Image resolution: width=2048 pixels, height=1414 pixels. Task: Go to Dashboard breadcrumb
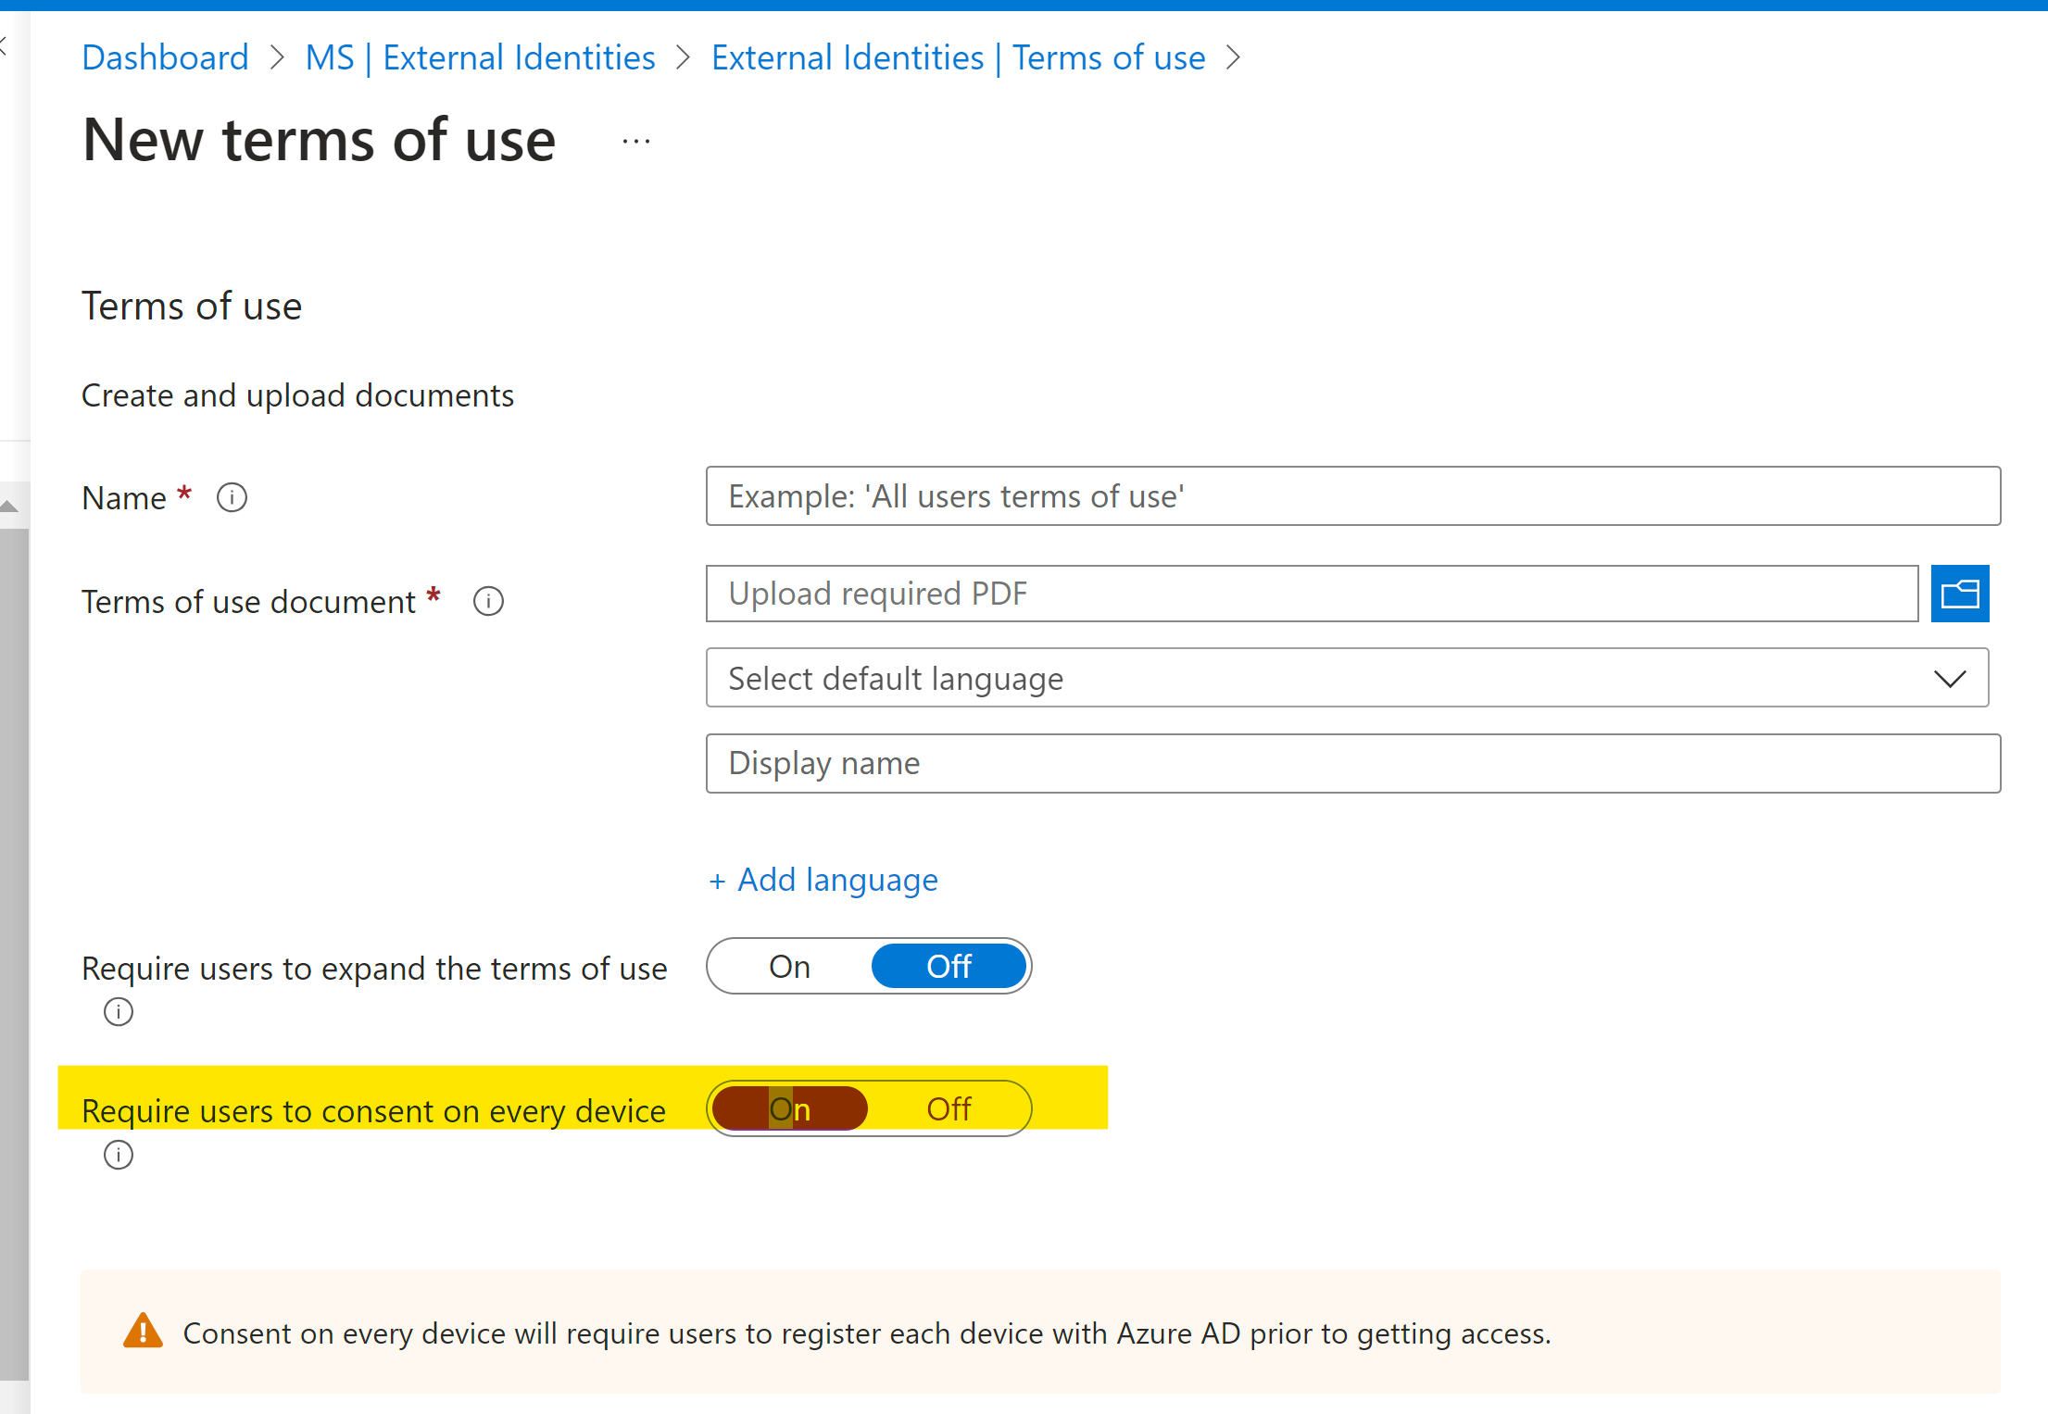pyautogui.click(x=165, y=57)
